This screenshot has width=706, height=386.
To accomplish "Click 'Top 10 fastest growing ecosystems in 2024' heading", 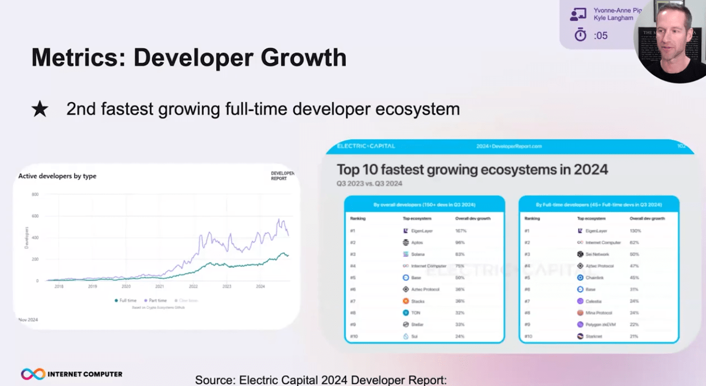I will (x=472, y=170).
